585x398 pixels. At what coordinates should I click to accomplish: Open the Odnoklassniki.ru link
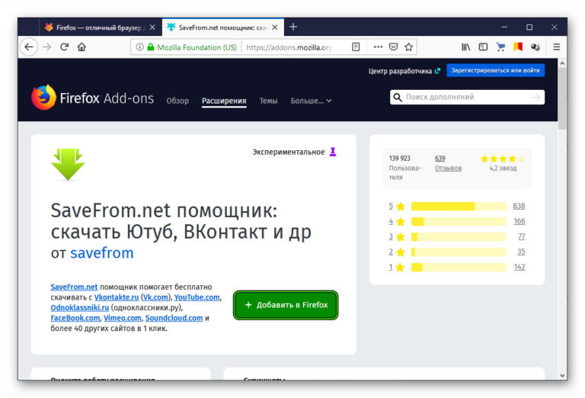[80, 307]
